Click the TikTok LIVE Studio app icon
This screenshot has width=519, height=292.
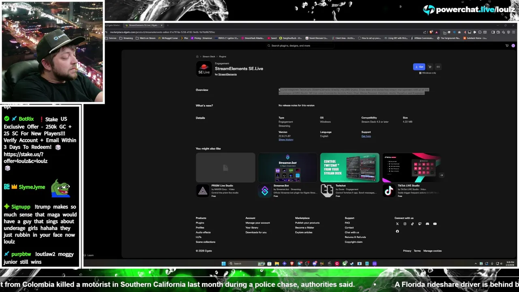click(389, 191)
